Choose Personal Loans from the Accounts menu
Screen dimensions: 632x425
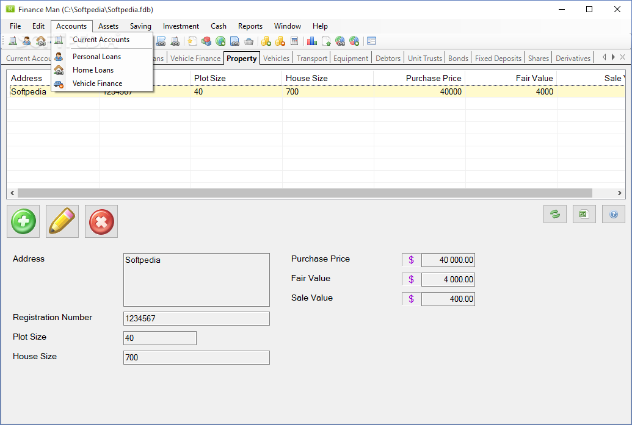pos(102,57)
